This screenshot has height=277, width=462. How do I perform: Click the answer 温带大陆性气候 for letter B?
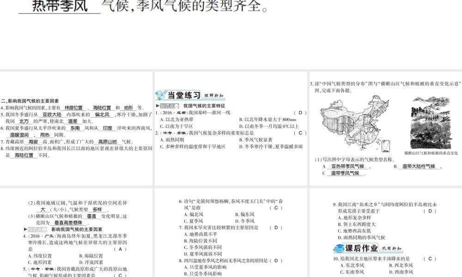click(419, 166)
